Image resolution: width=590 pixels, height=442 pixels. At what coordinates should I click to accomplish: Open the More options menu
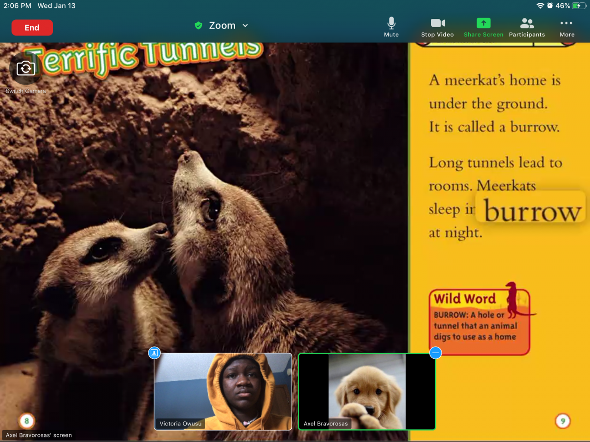[x=567, y=27]
